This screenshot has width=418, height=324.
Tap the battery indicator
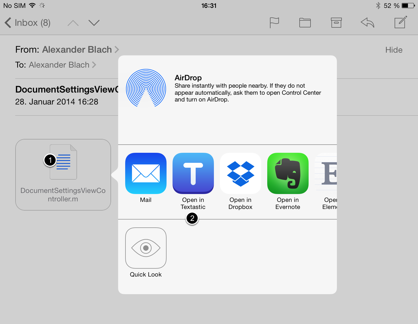pyautogui.click(x=408, y=5)
